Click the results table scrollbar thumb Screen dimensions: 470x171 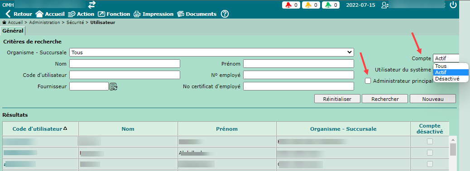453,149
